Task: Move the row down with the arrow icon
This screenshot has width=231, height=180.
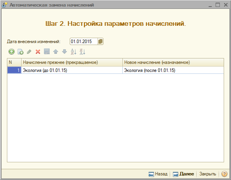Action: point(64,52)
